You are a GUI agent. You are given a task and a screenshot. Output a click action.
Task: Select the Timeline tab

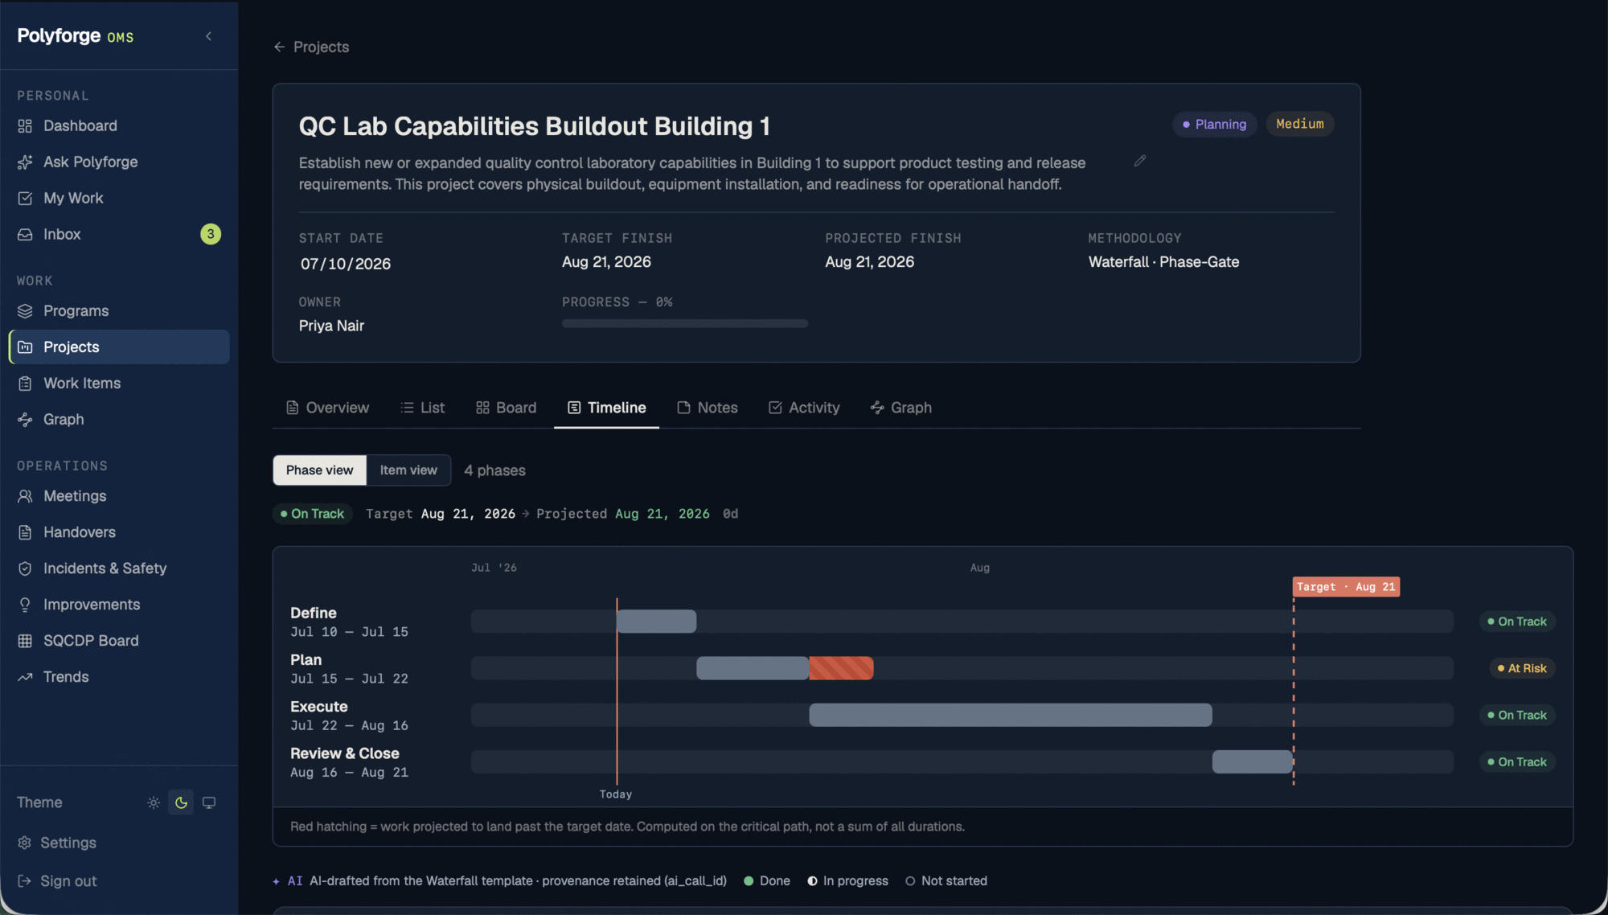606,408
